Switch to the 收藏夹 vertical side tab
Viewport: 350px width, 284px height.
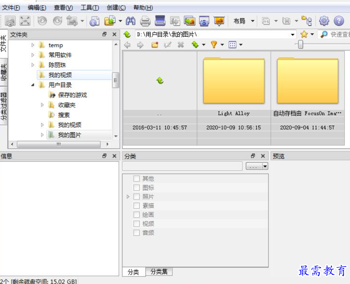(4, 72)
